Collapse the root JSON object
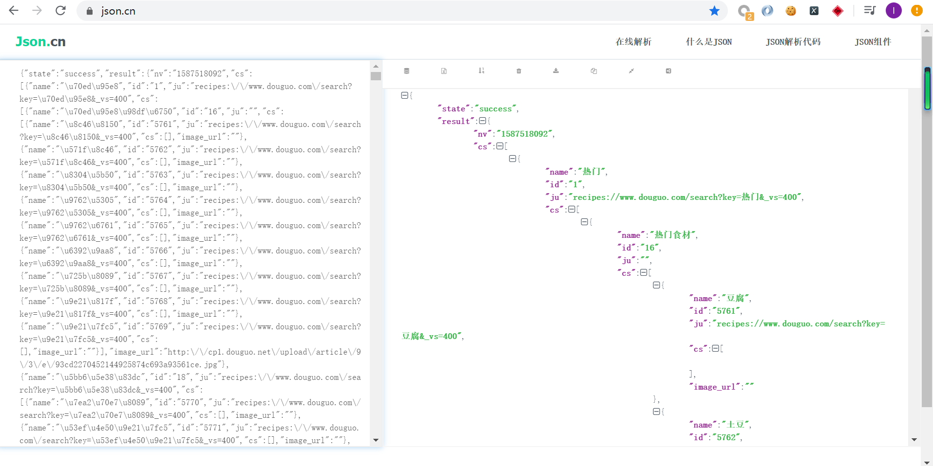Viewport: 933px width, 466px height. point(404,95)
